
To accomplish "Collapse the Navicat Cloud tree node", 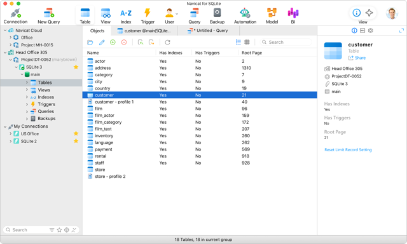I will click(5, 30).
